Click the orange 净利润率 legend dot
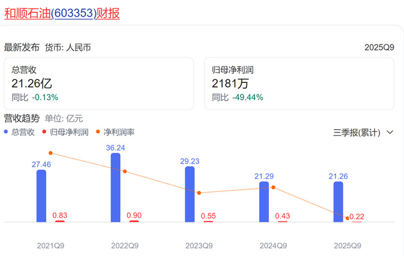This screenshot has height=256, width=404. [x=98, y=131]
